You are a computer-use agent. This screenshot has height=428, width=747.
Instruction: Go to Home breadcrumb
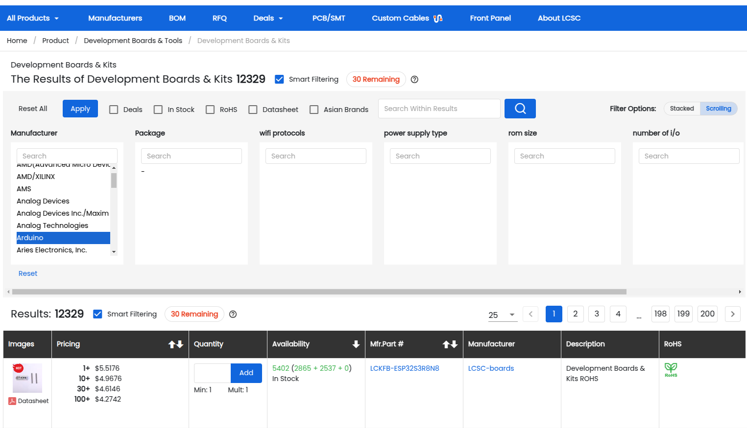17,41
